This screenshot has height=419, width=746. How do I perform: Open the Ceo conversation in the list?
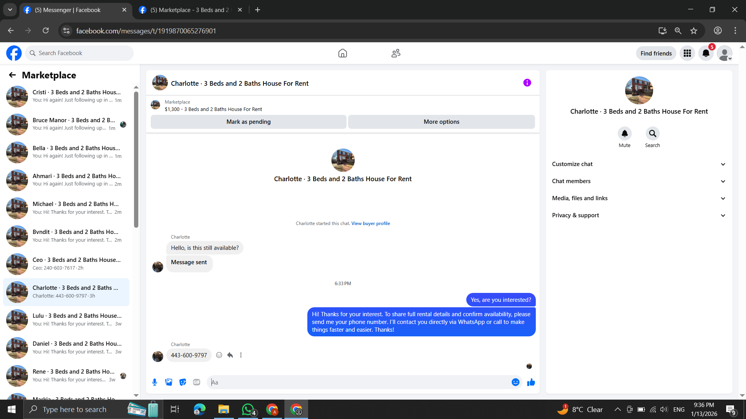click(x=66, y=264)
